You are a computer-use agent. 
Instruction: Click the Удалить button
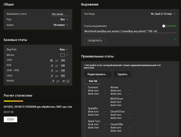(x=122, y=74)
